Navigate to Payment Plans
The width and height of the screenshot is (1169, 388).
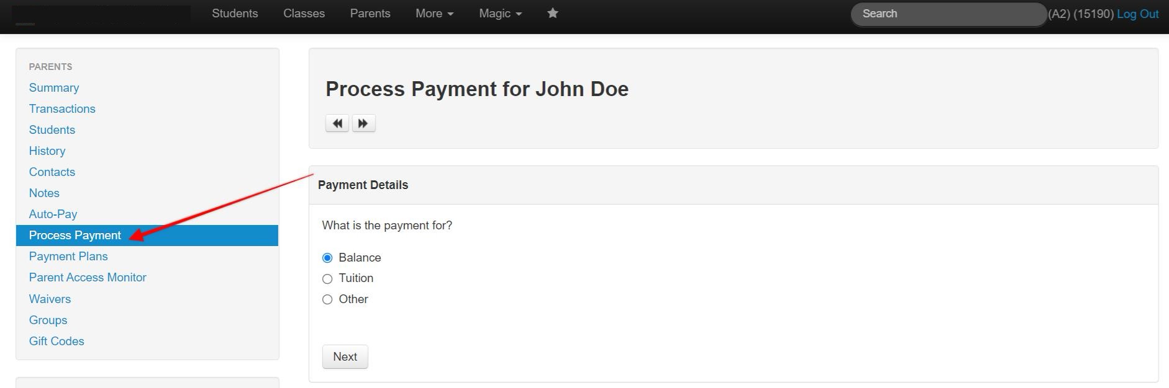click(68, 257)
